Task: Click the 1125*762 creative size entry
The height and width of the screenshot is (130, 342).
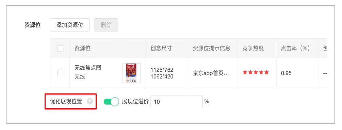Action: pyautogui.click(x=162, y=70)
